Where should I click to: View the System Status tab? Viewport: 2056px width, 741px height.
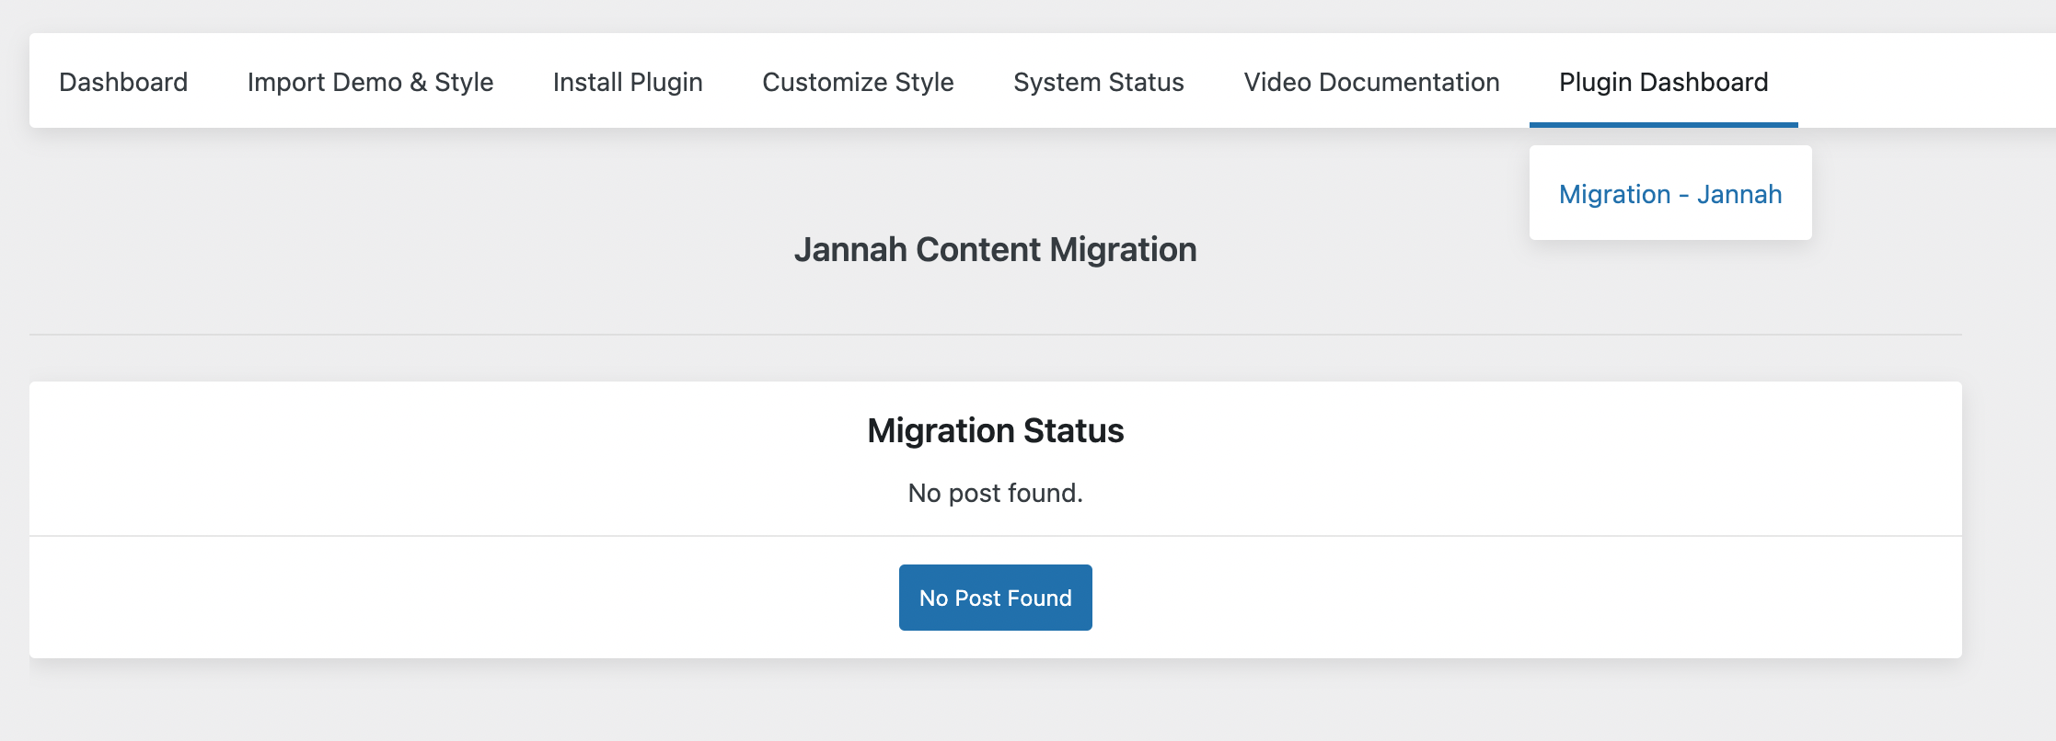[1099, 82]
